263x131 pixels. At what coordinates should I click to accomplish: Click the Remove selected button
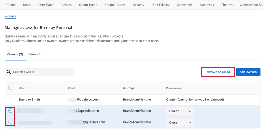[218, 72]
